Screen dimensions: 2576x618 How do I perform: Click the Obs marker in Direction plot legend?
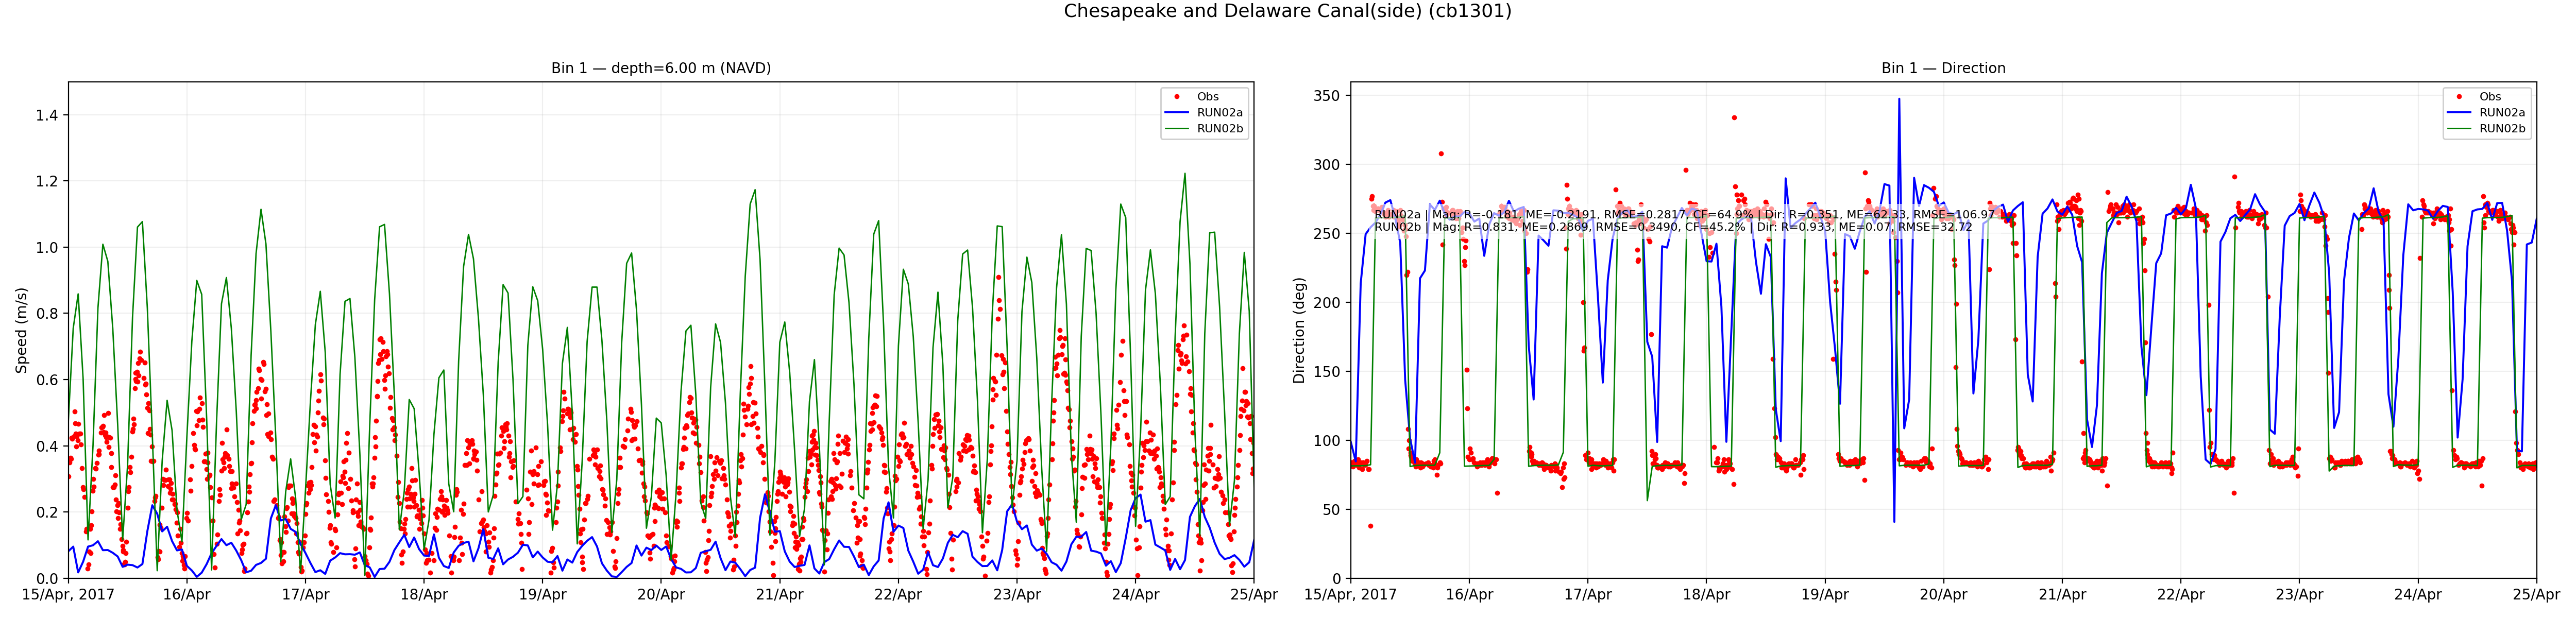tap(2459, 97)
